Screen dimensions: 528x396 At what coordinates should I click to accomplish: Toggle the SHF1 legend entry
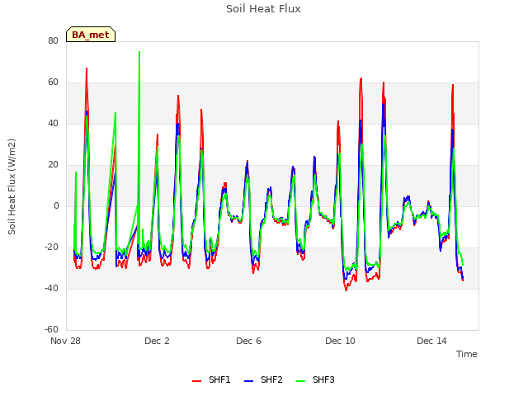(x=211, y=379)
